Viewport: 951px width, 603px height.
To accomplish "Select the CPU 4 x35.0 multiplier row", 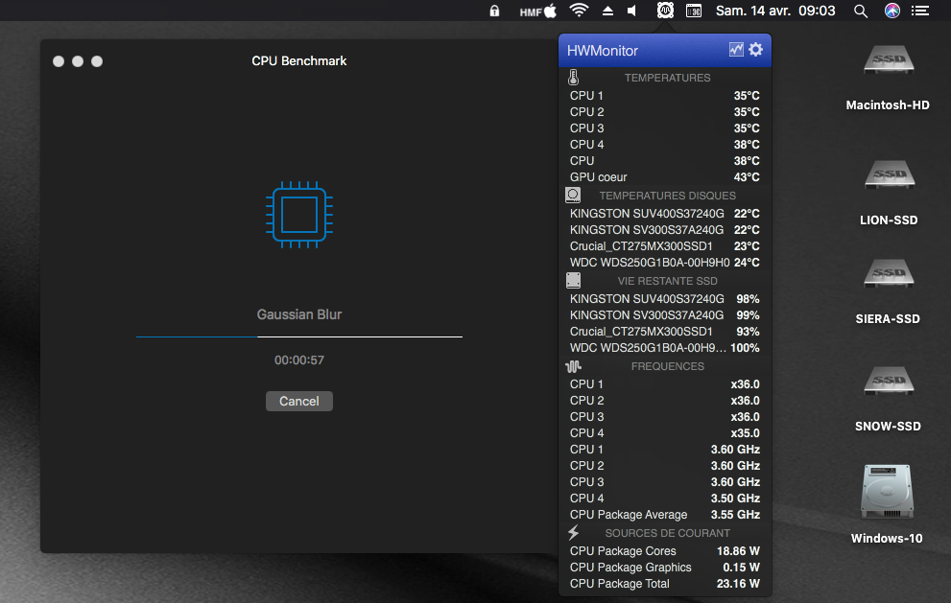I will pyautogui.click(x=665, y=432).
